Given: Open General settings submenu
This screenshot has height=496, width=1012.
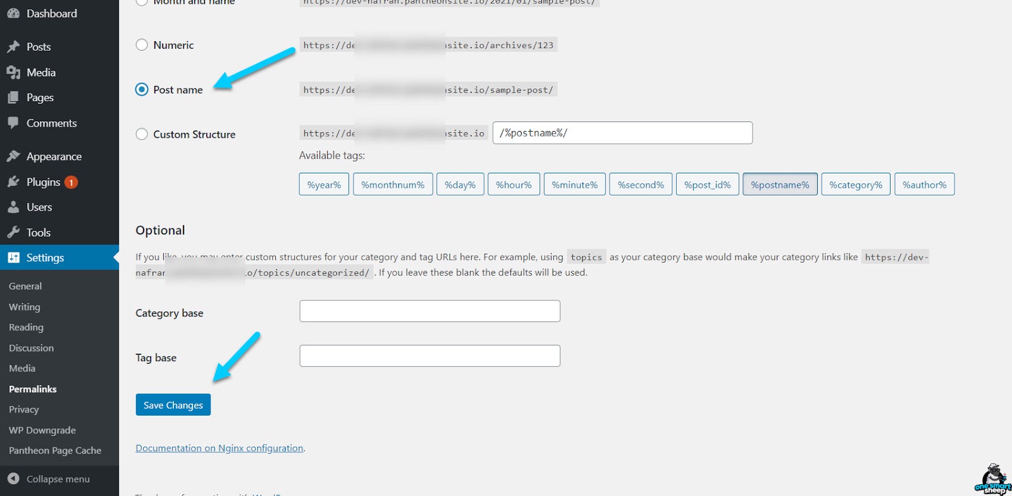Looking at the screenshot, I should click(x=25, y=286).
